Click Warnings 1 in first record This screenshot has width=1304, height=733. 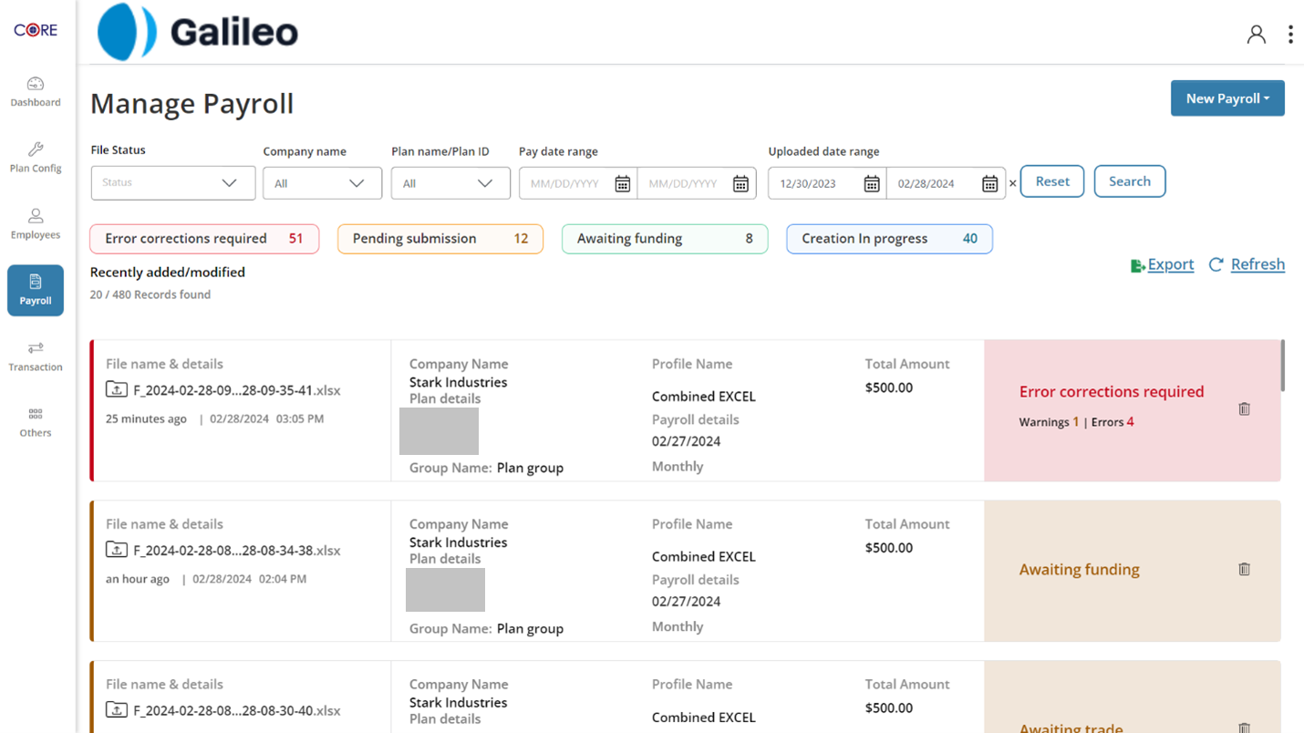(x=1049, y=422)
